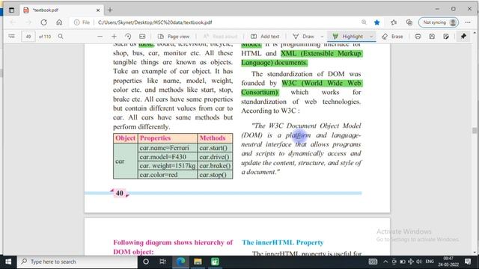Unpin the PDF toolbar
This screenshot has width=479, height=269.
pos(463,37)
